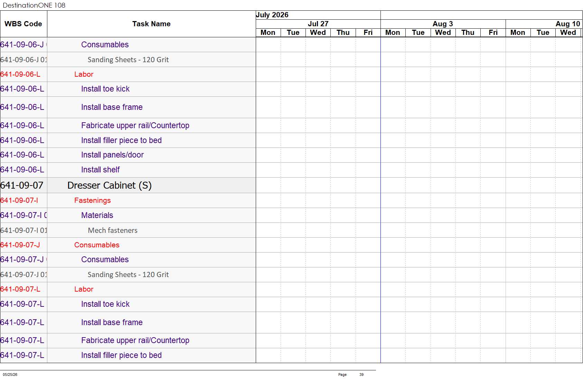583x379 pixels.
Task: Click WBS code 641-09-07-I 01 beside Mech fasteners
Action: 23,230
